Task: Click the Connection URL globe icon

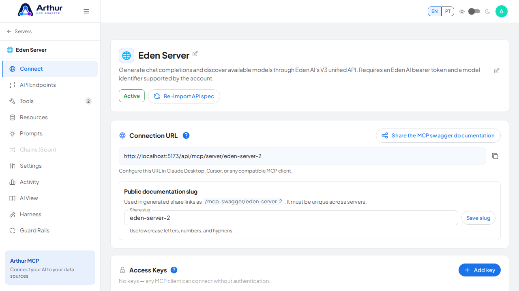Action: click(122, 135)
